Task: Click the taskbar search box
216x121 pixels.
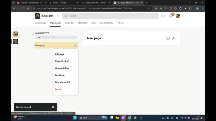Action: (93, 118)
